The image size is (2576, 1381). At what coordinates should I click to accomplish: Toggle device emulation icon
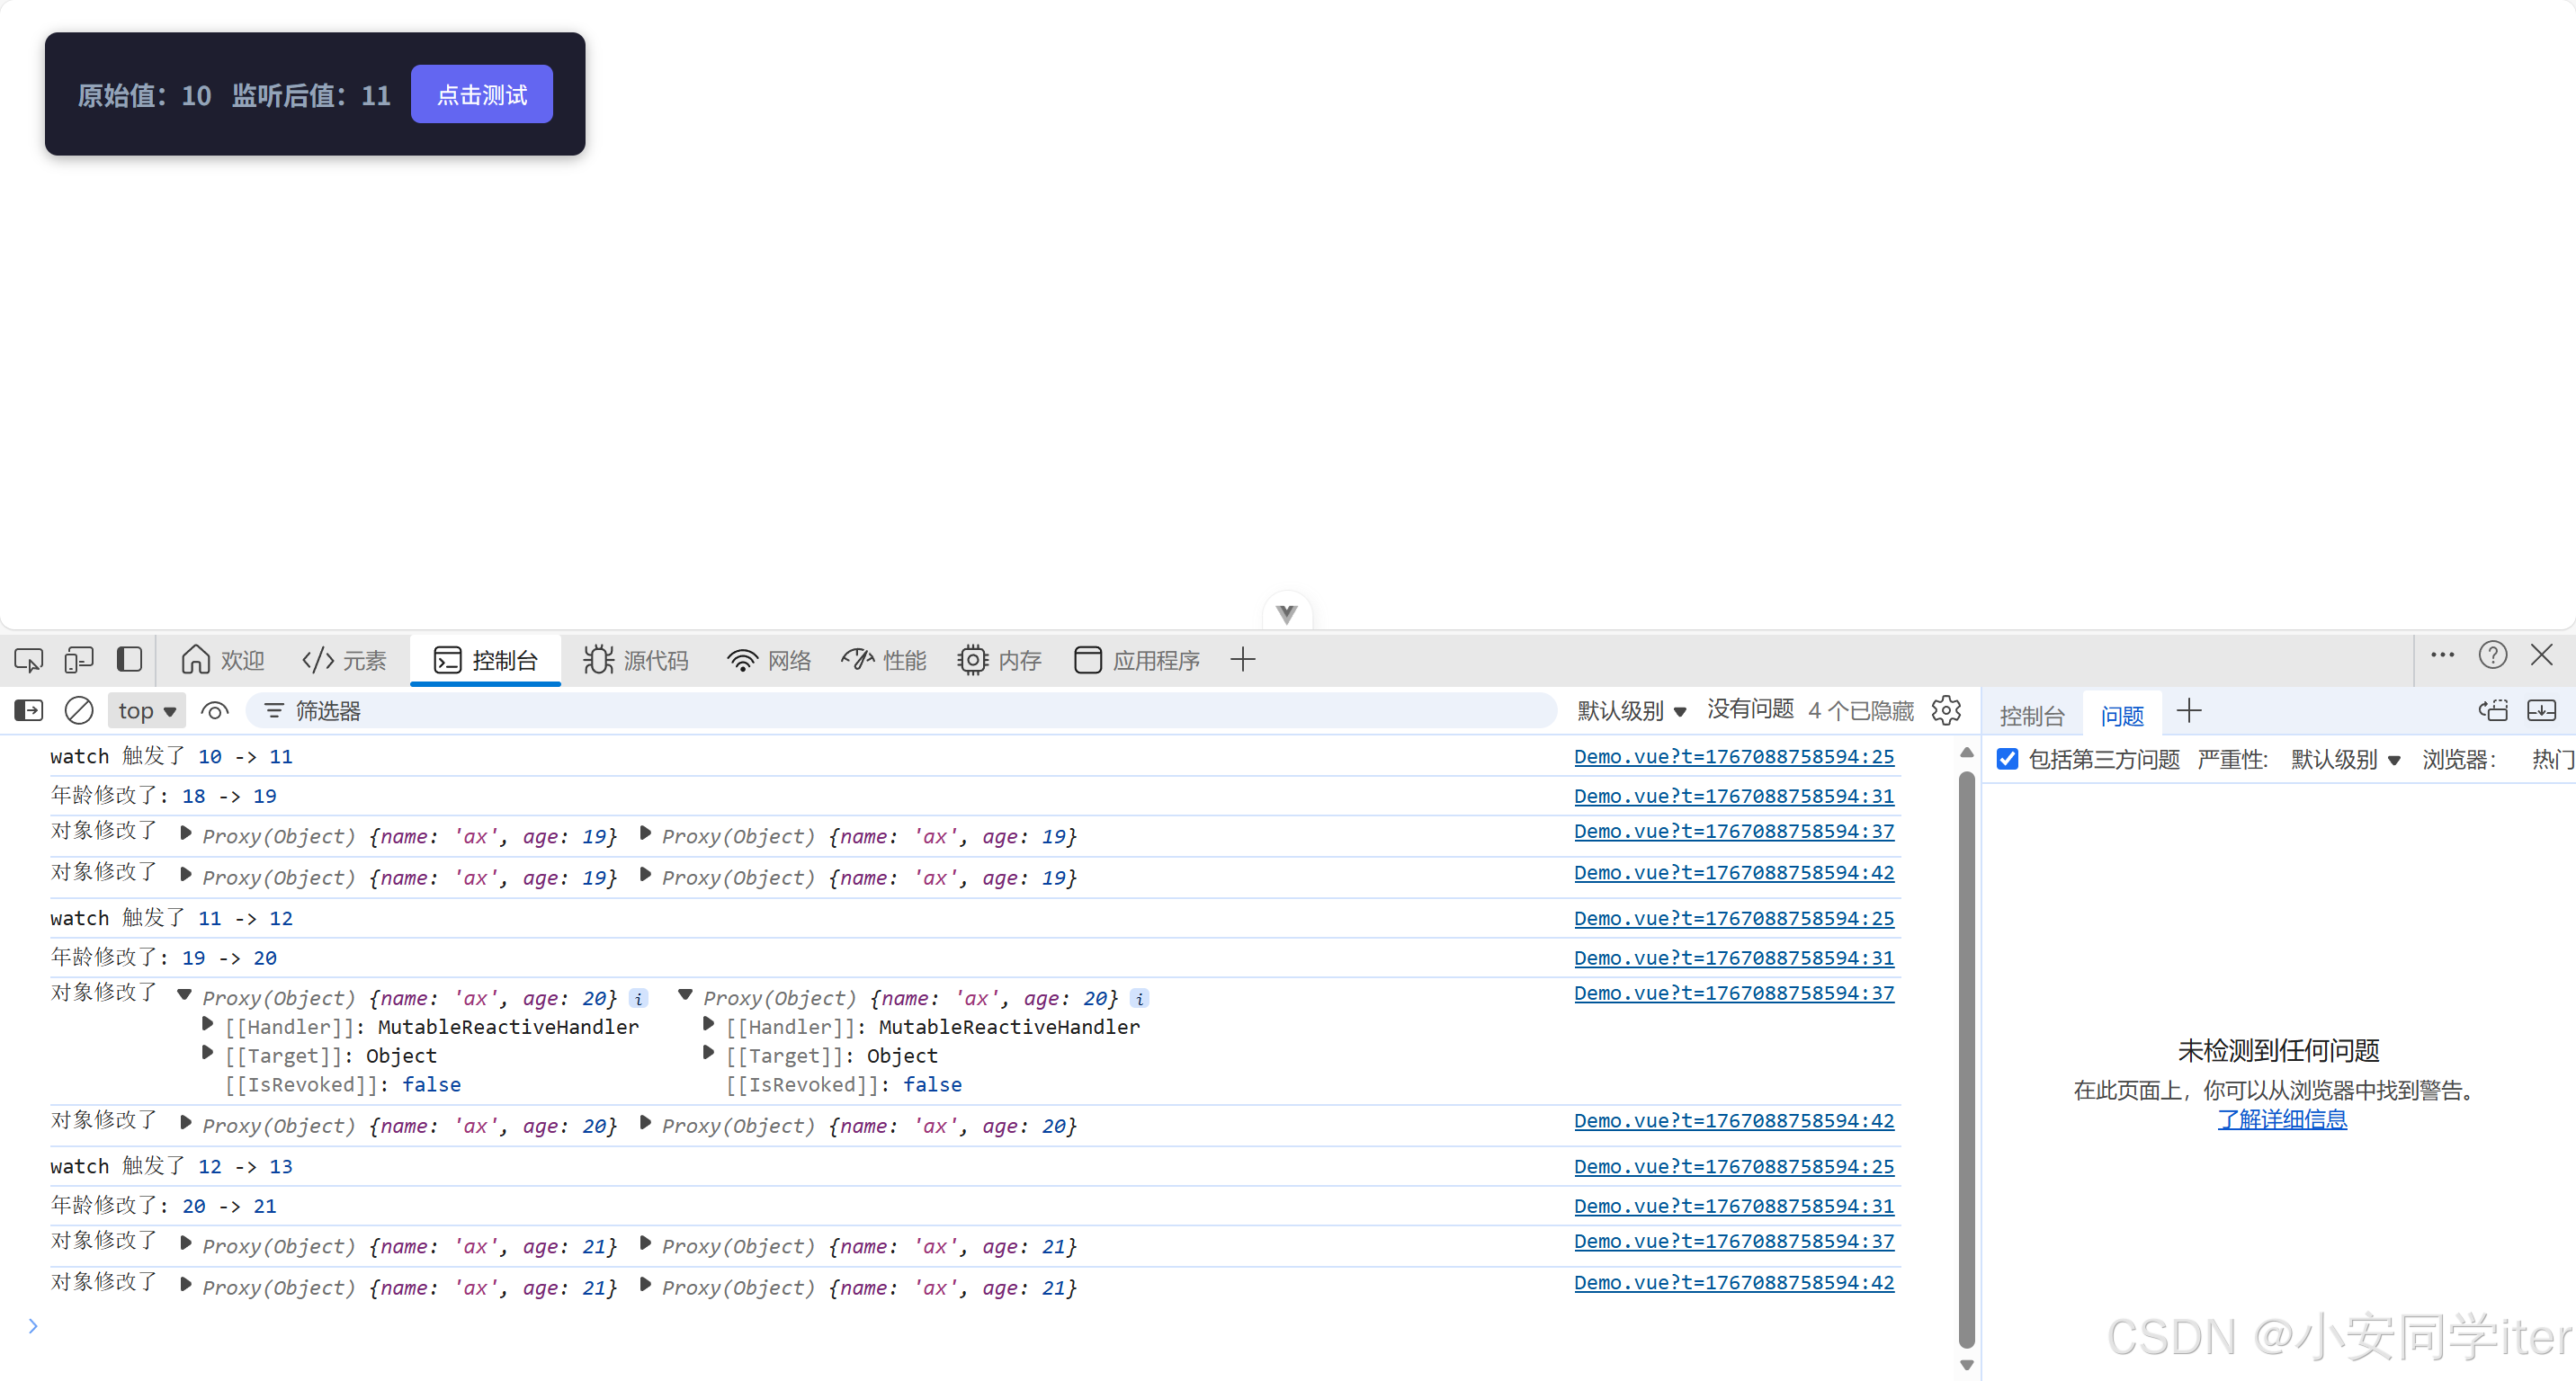(79, 660)
